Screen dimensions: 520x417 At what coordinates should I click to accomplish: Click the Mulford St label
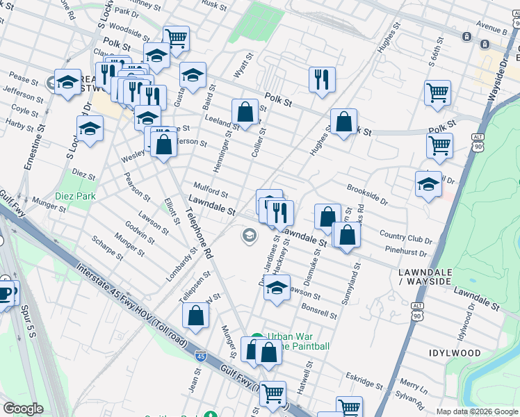point(211,190)
